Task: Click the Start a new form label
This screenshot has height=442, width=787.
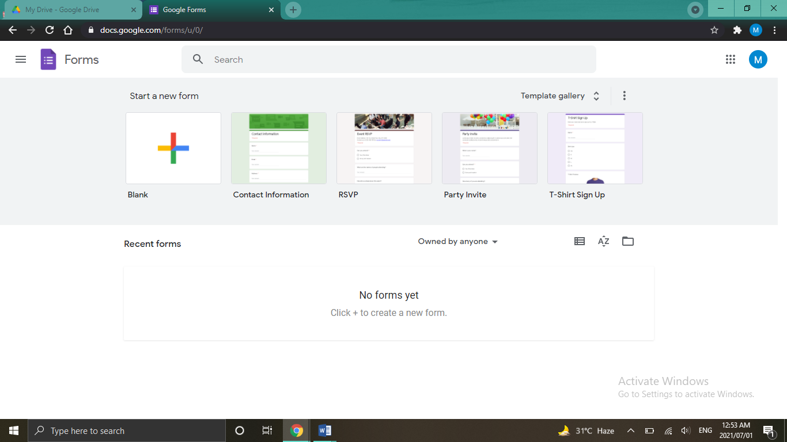Action: coord(164,96)
